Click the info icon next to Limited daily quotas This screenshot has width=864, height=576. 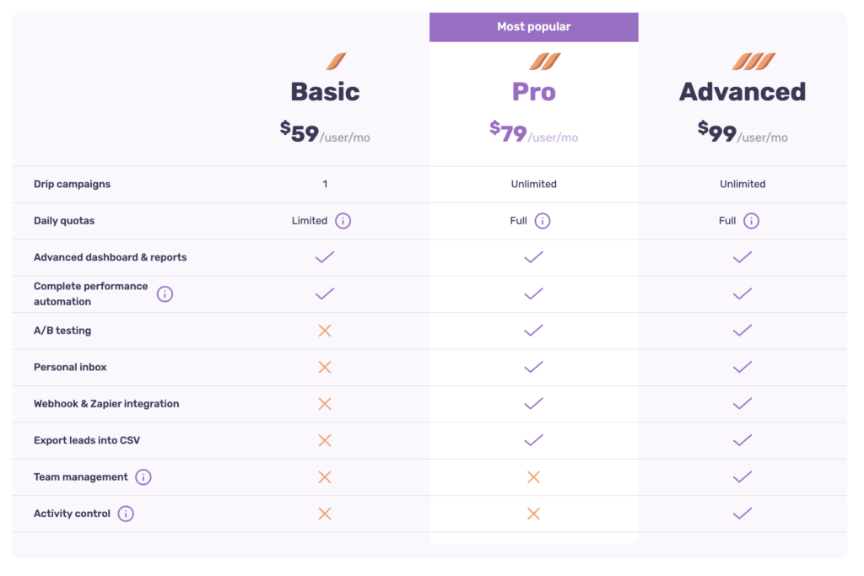[343, 221]
